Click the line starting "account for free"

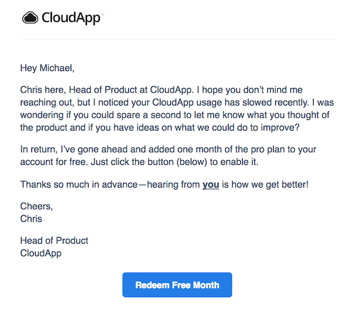click(x=139, y=162)
